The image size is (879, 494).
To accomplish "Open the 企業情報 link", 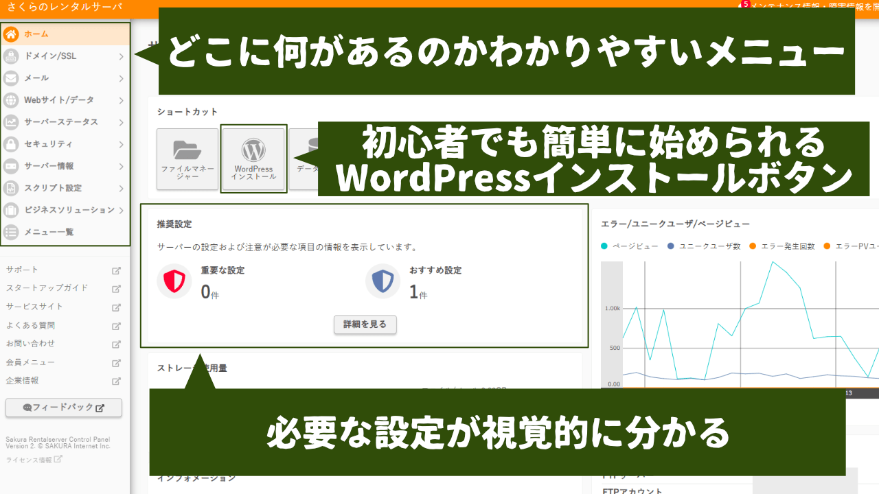I will [22, 381].
